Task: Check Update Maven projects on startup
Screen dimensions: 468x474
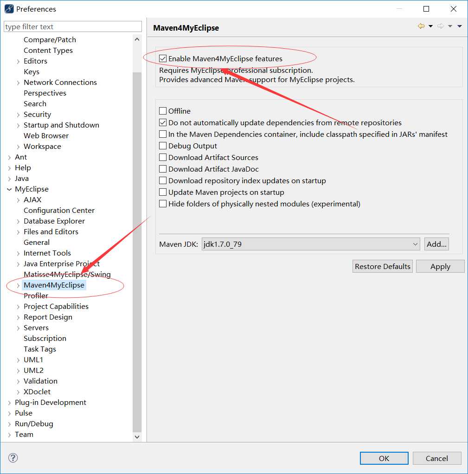Action: (x=163, y=192)
